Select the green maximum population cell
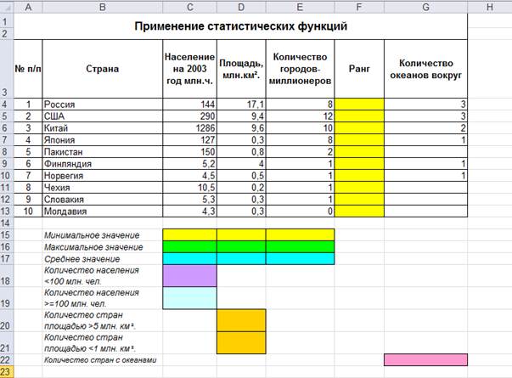Viewport: 512px width, 378px height. point(189,246)
